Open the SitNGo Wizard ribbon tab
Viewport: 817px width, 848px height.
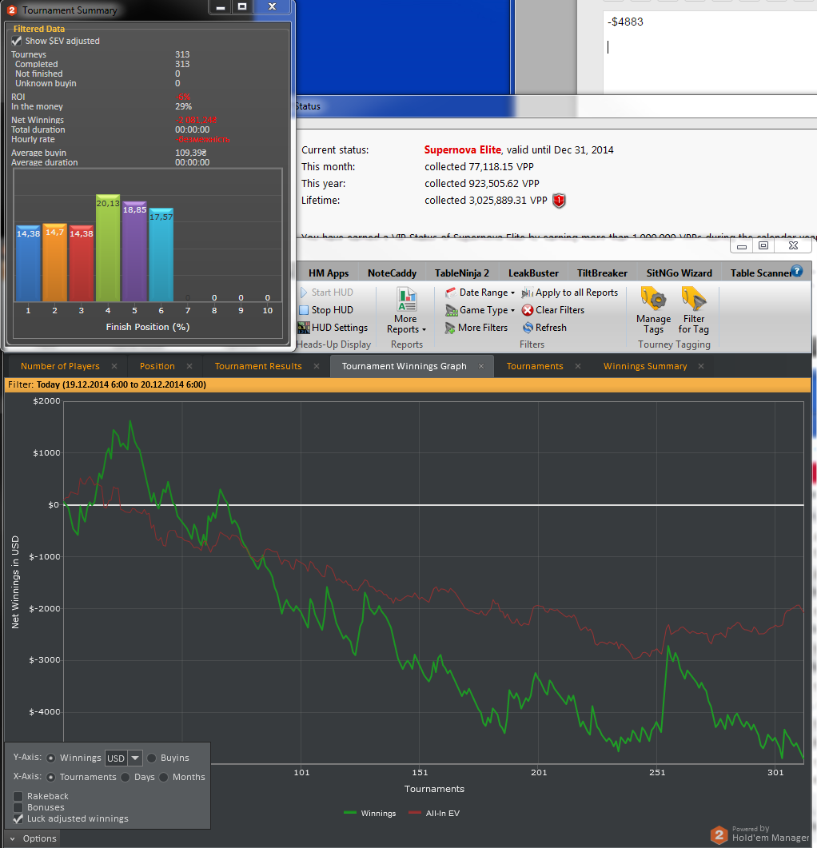(x=679, y=273)
